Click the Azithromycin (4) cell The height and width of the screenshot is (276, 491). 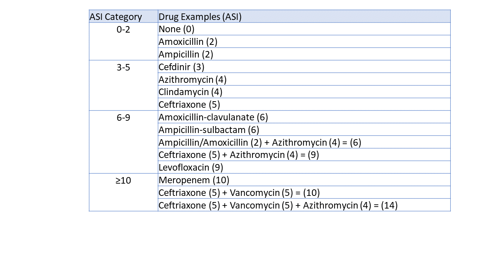[304, 79]
